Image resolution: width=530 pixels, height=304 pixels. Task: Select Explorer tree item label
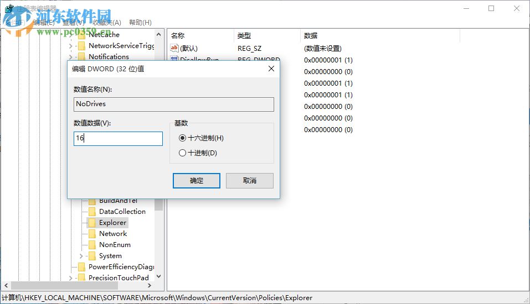click(112, 223)
